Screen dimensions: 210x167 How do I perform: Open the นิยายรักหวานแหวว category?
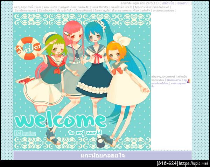click(26, 10)
